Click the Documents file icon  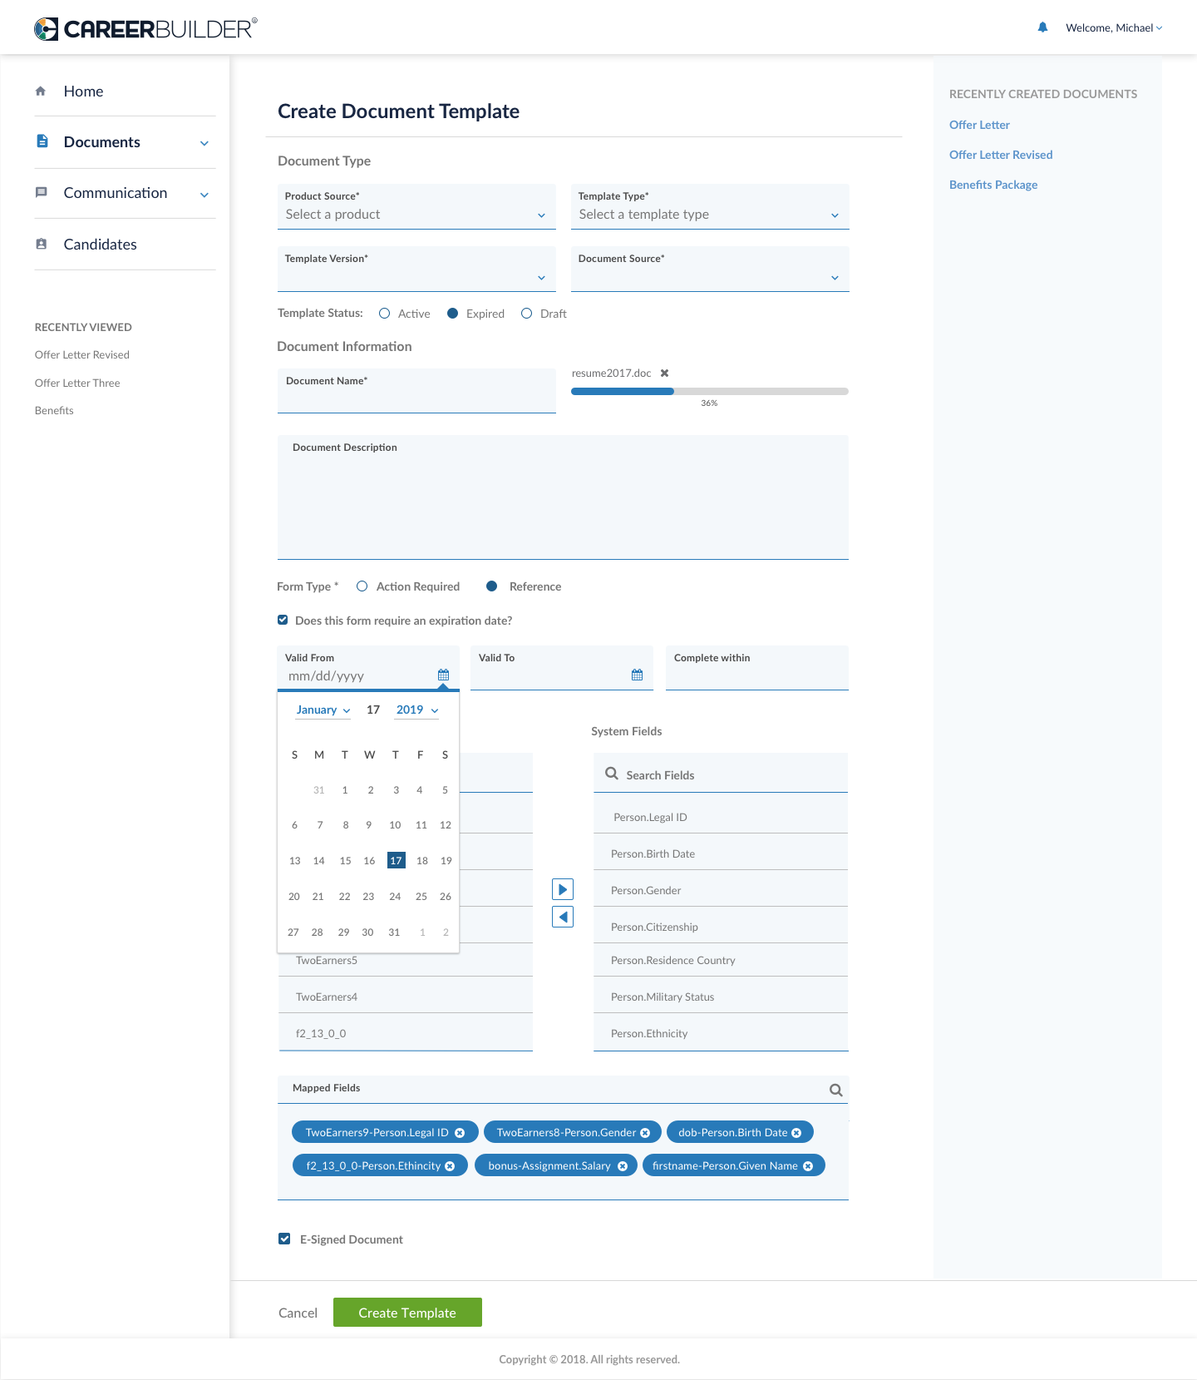click(x=42, y=141)
